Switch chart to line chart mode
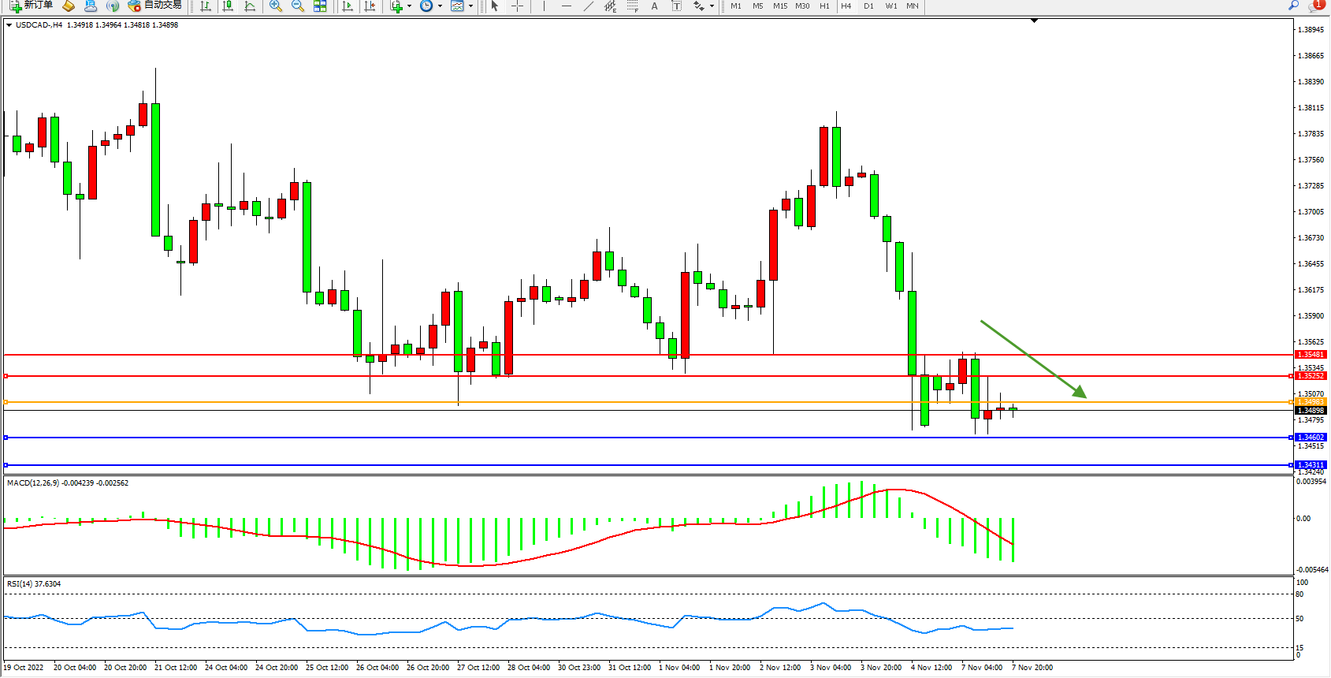Image resolution: width=1331 pixels, height=678 pixels. (250, 6)
